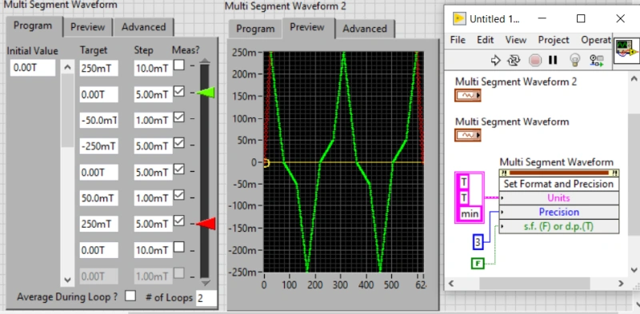Open the Edit menu
Screen dimensions: 640x314
(x=486, y=40)
